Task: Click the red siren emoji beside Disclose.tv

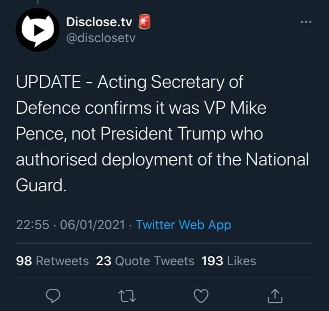Action: pos(144,22)
